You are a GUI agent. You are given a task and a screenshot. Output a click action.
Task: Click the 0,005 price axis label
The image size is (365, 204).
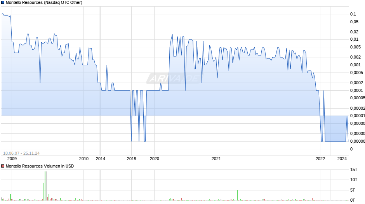[355, 47]
